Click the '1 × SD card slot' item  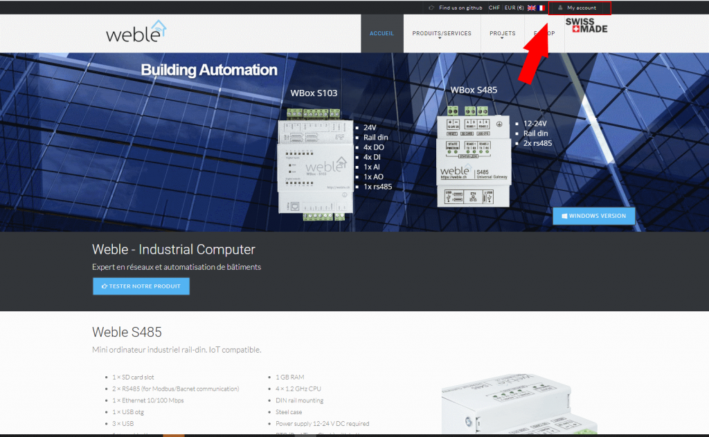click(134, 377)
